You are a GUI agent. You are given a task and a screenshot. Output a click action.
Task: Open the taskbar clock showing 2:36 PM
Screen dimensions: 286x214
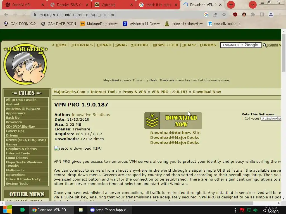click(x=271, y=210)
